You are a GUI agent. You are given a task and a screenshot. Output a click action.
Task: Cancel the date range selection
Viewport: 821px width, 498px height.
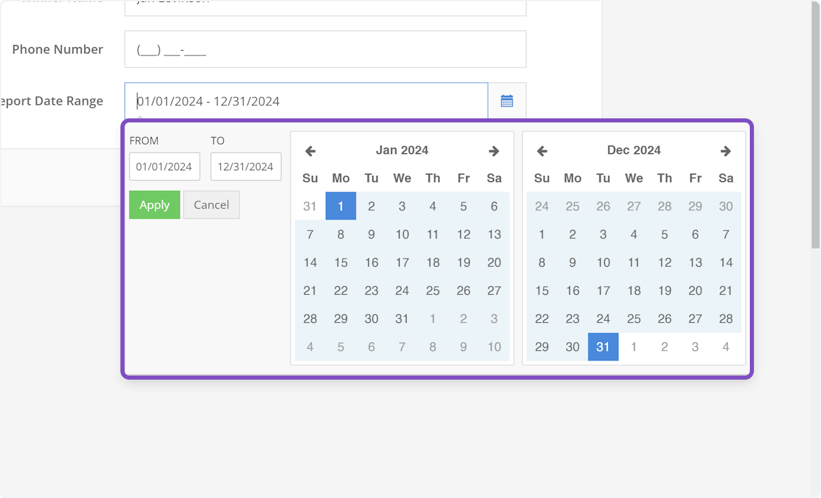(x=211, y=205)
